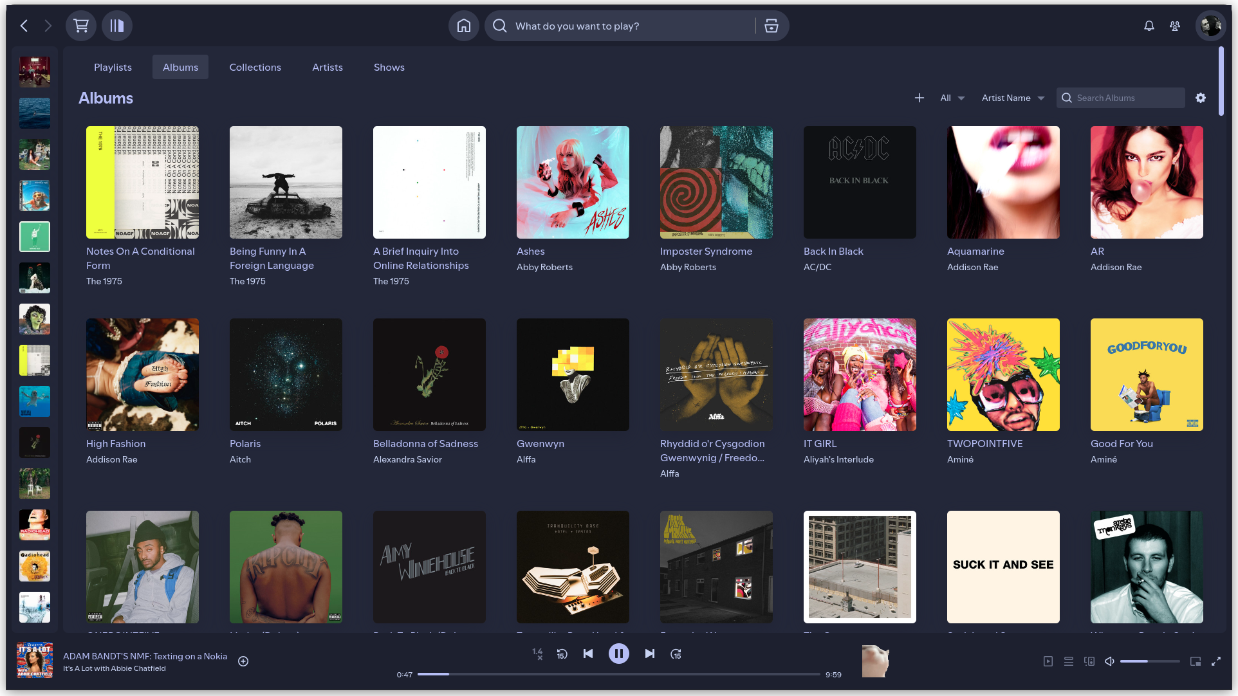Open the library icon next to the cart
Screen dimensions: 1238x696
117,26
